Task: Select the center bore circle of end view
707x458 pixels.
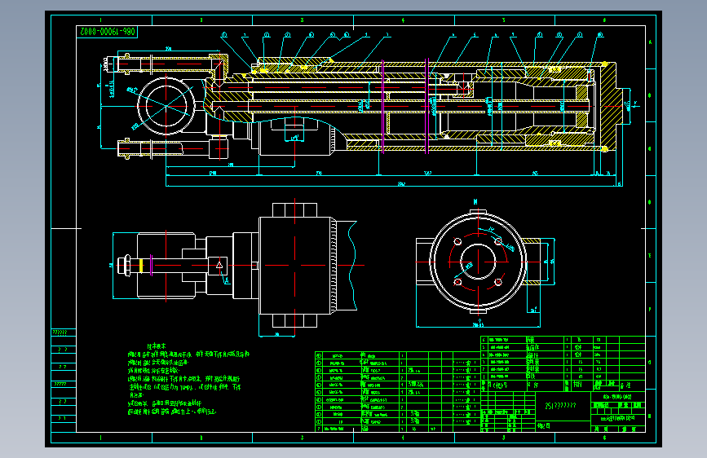Action: point(478,262)
